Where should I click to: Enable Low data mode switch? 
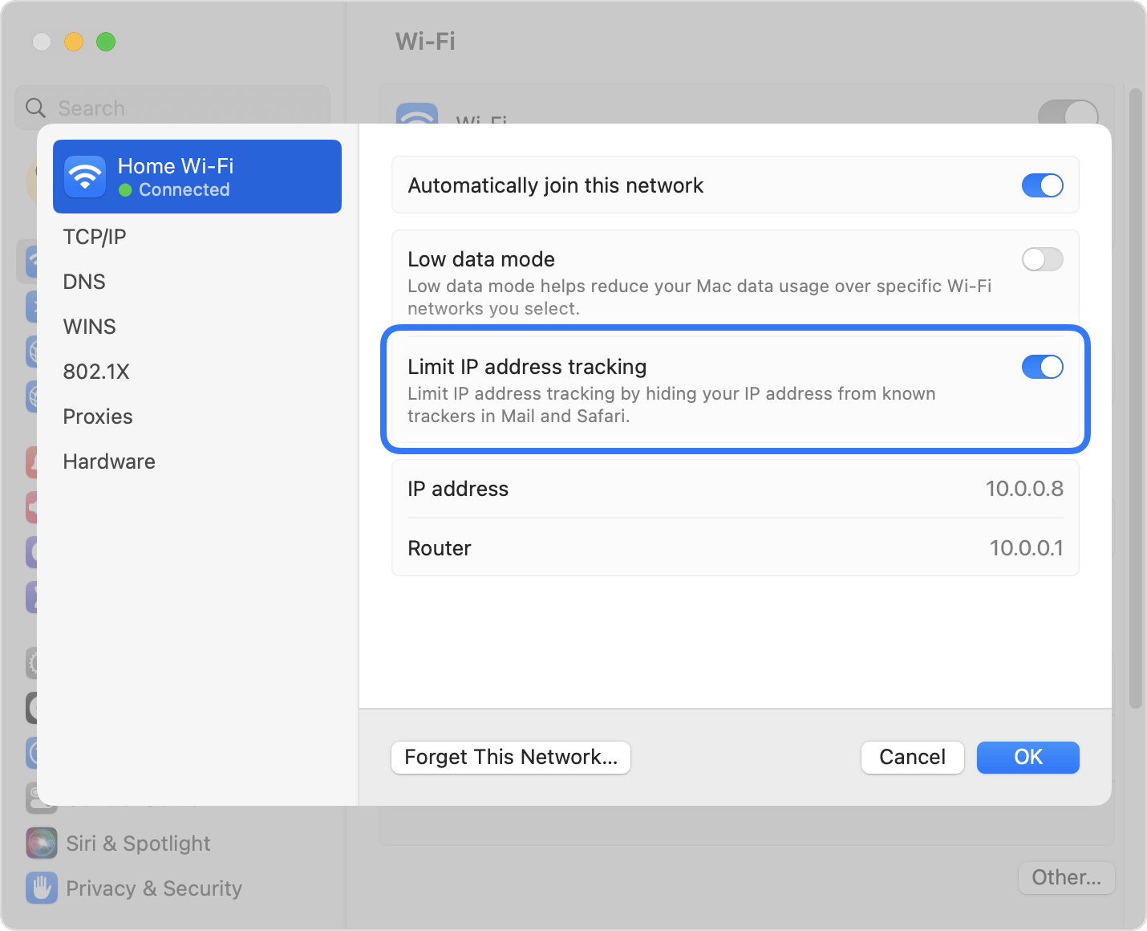point(1042,259)
